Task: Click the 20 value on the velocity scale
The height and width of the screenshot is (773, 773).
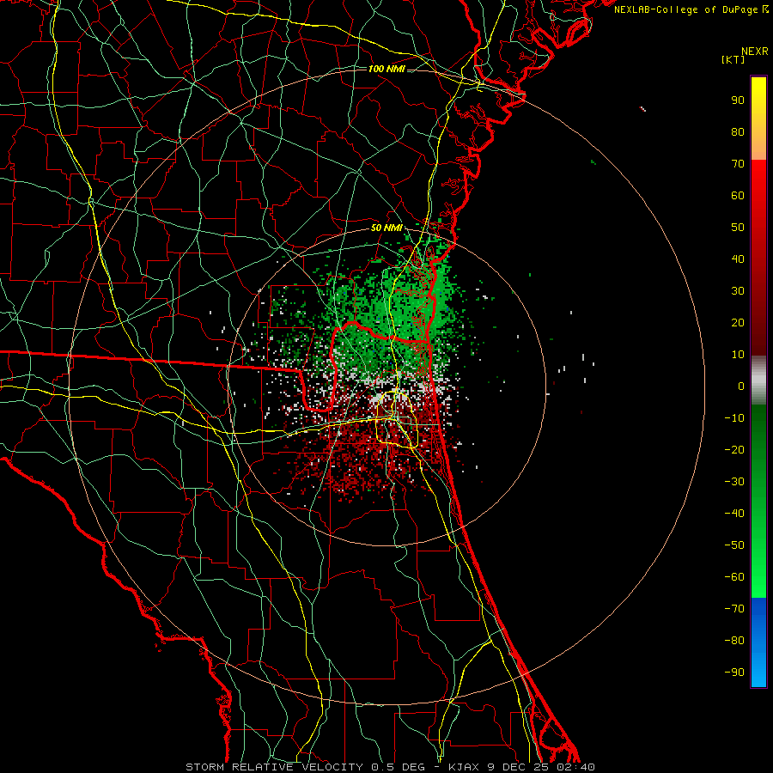Action: point(738,322)
